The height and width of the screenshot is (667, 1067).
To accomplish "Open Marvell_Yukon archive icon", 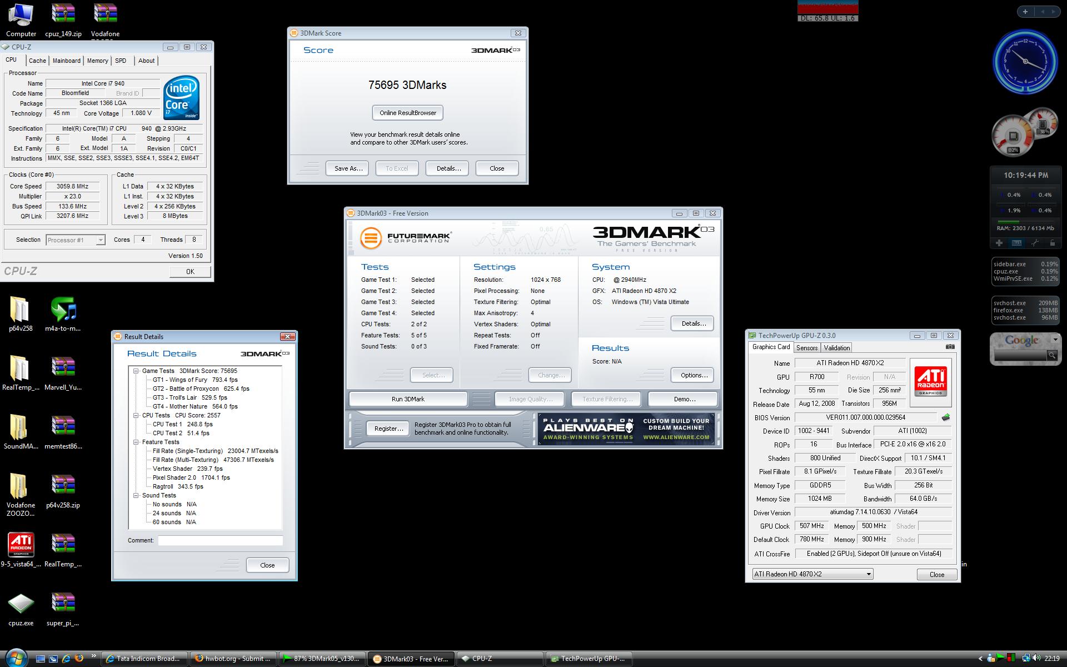I will (63, 373).
